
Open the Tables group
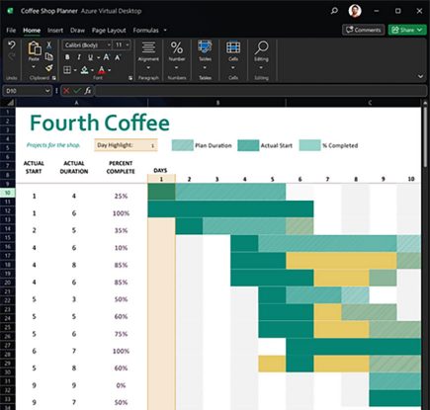(205, 55)
